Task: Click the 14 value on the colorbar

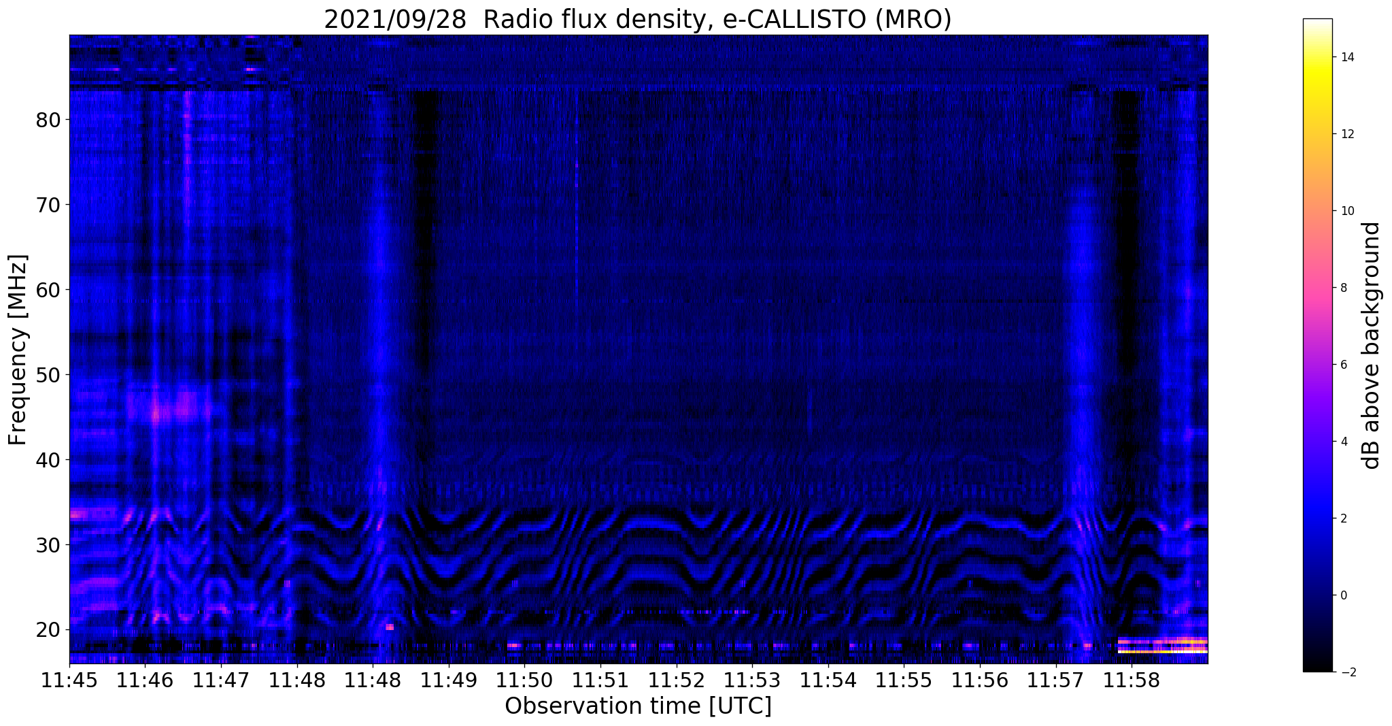Action: pyautogui.click(x=1346, y=57)
